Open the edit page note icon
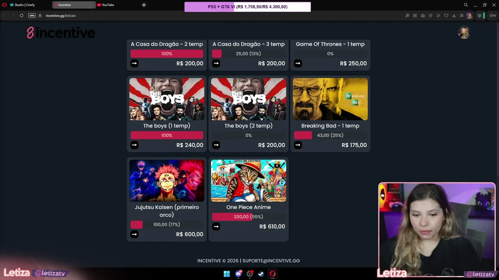Viewport: 499px width, 280px height. [x=415, y=16]
